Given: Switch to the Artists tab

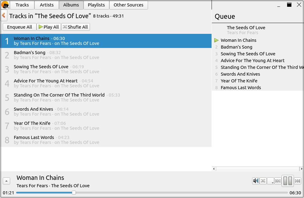Looking at the screenshot, I should [x=47, y=5].
